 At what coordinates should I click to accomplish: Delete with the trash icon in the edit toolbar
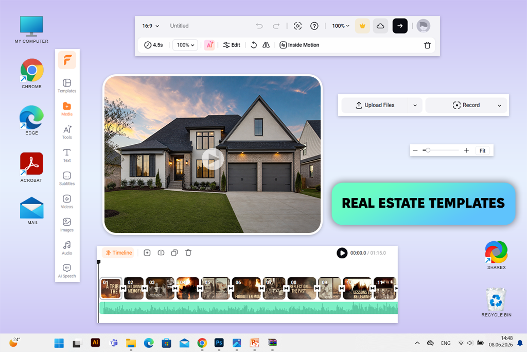click(428, 45)
